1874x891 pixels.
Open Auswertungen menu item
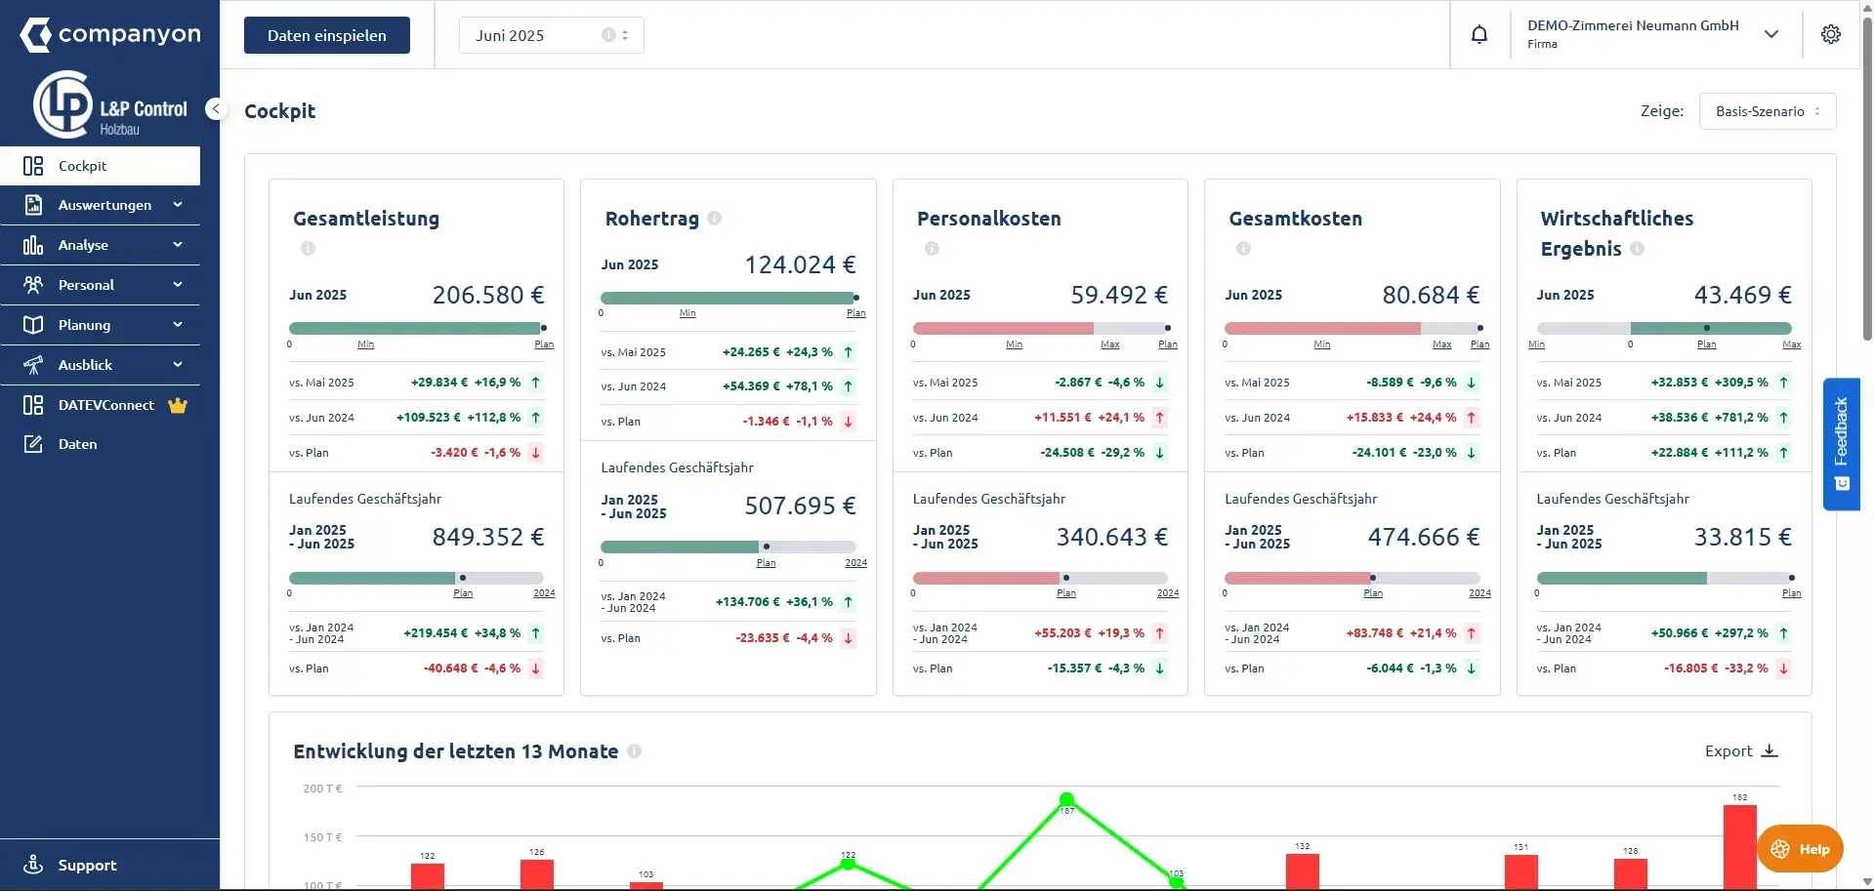point(100,205)
